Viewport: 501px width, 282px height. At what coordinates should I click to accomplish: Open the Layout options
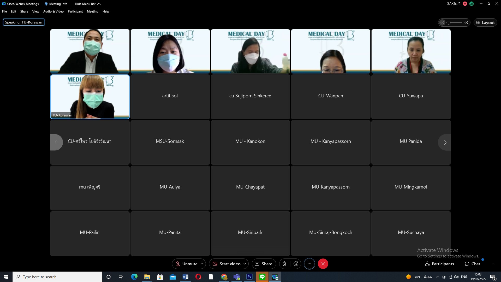485,22
